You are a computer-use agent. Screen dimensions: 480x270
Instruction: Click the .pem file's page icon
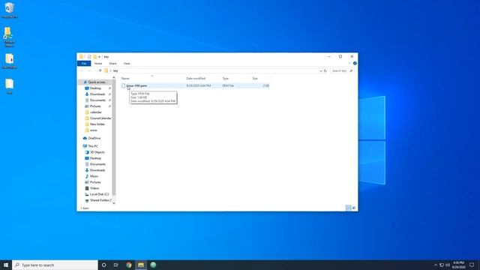coord(123,85)
